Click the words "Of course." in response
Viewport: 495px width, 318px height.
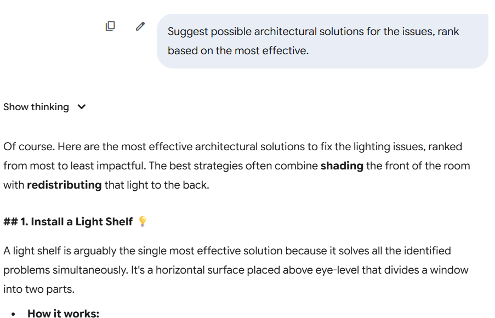click(29, 146)
